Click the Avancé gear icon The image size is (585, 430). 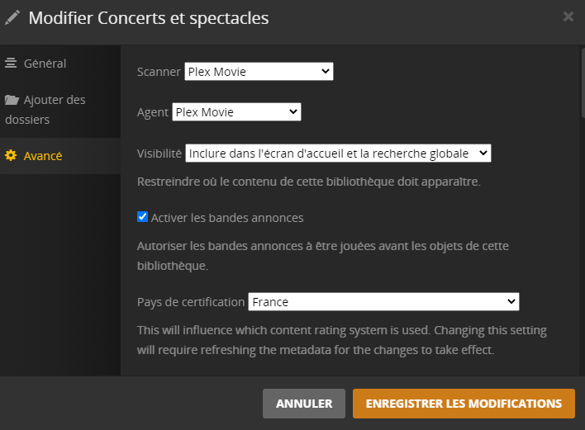(11, 156)
